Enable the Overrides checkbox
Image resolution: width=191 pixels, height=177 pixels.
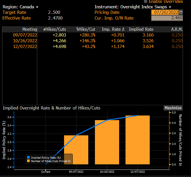(x=145, y=1)
